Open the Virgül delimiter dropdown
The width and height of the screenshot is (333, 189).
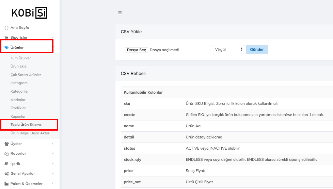(228, 50)
